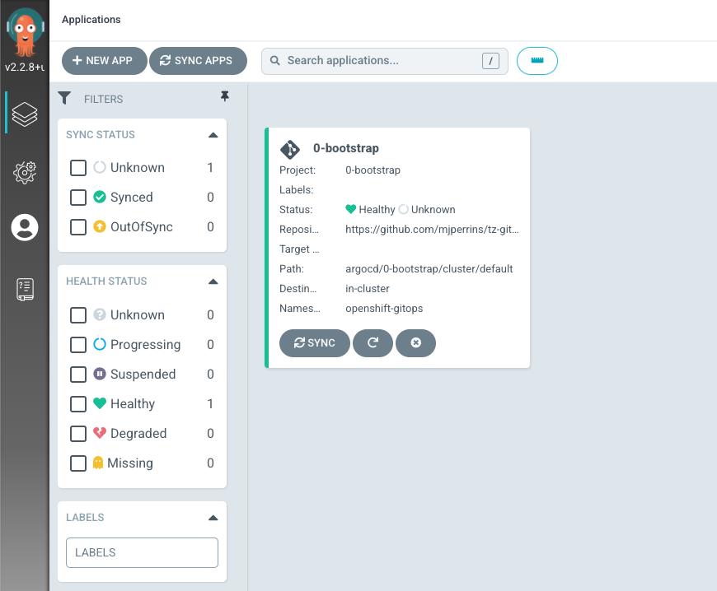Click the OutOfSync orange arrow icon

(100, 226)
